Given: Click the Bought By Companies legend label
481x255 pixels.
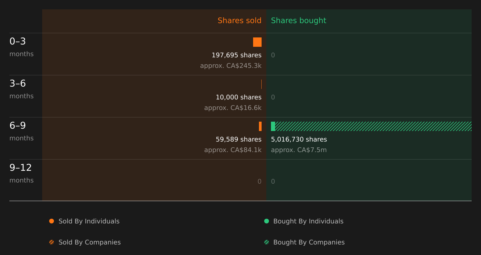Looking at the screenshot, I should click(309, 242).
